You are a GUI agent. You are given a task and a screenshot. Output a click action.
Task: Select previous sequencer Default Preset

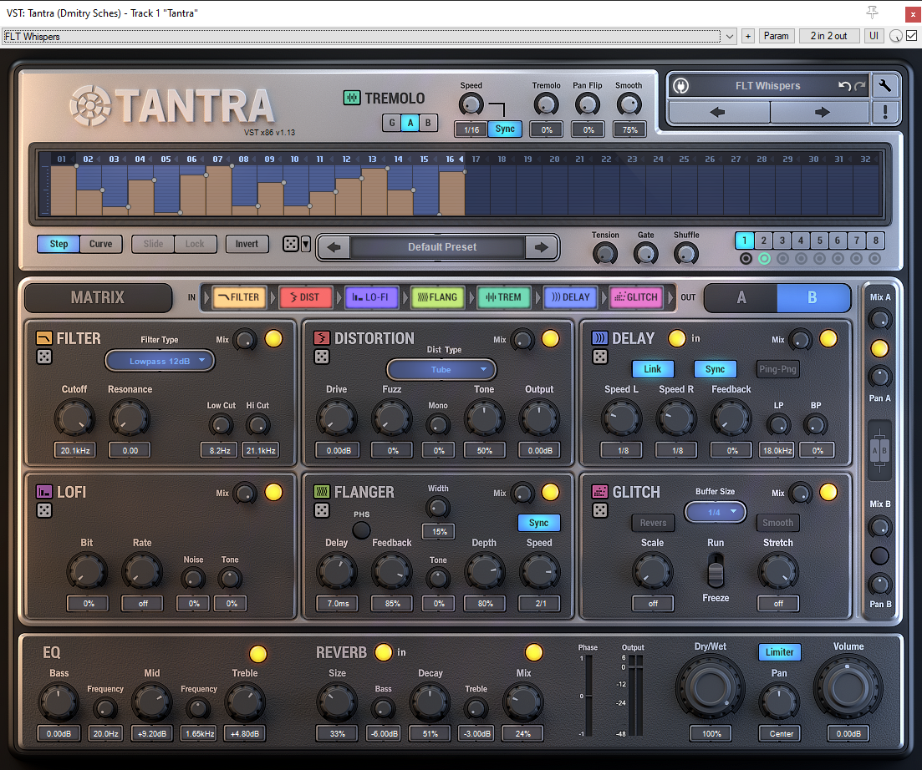tap(334, 247)
